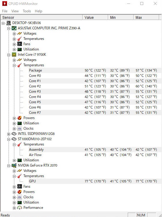Click the desktop computer icon for DESKTOP-5K3BVJ6

[x=8, y=23]
